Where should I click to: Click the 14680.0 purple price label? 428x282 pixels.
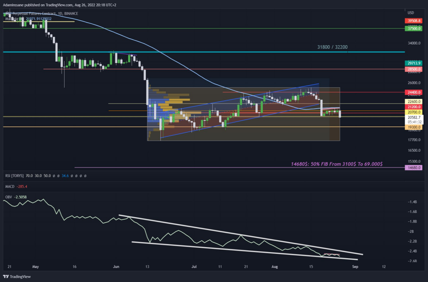point(413,167)
